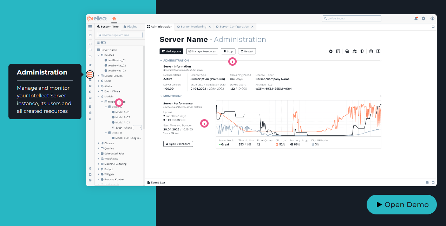Open the gear icon in Administration toolbar

click(x=331, y=51)
